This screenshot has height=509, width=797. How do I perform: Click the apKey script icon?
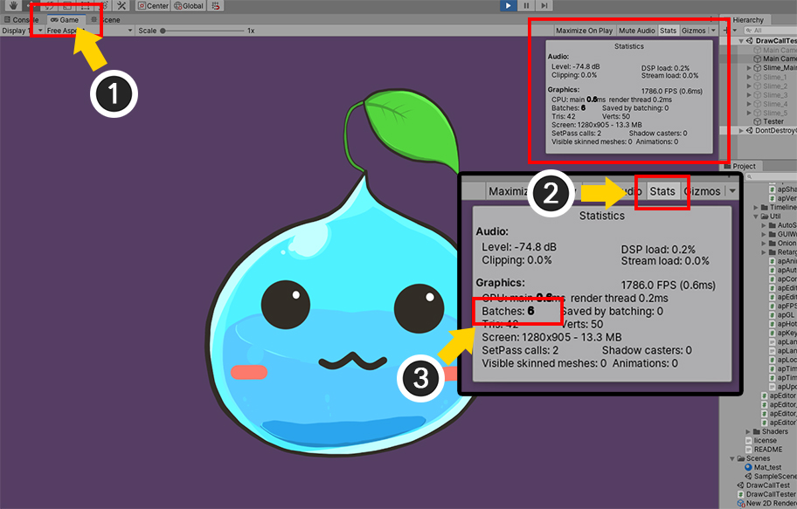[773, 333]
